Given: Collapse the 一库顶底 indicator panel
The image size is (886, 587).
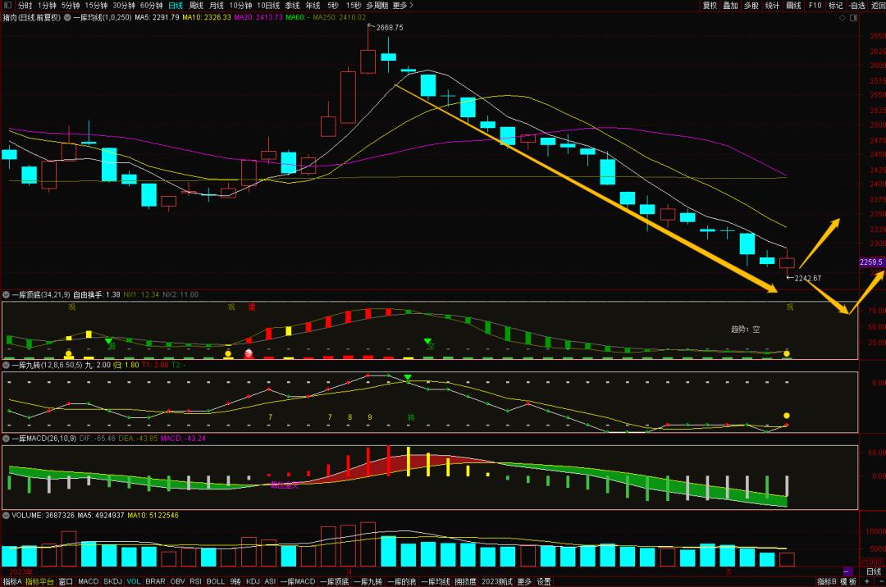Looking at the screenshot, I should 7,294.
